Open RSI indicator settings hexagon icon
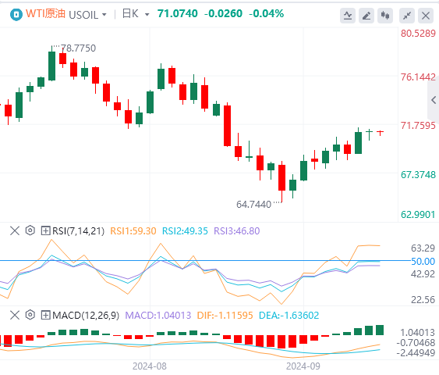 (30, 230)
